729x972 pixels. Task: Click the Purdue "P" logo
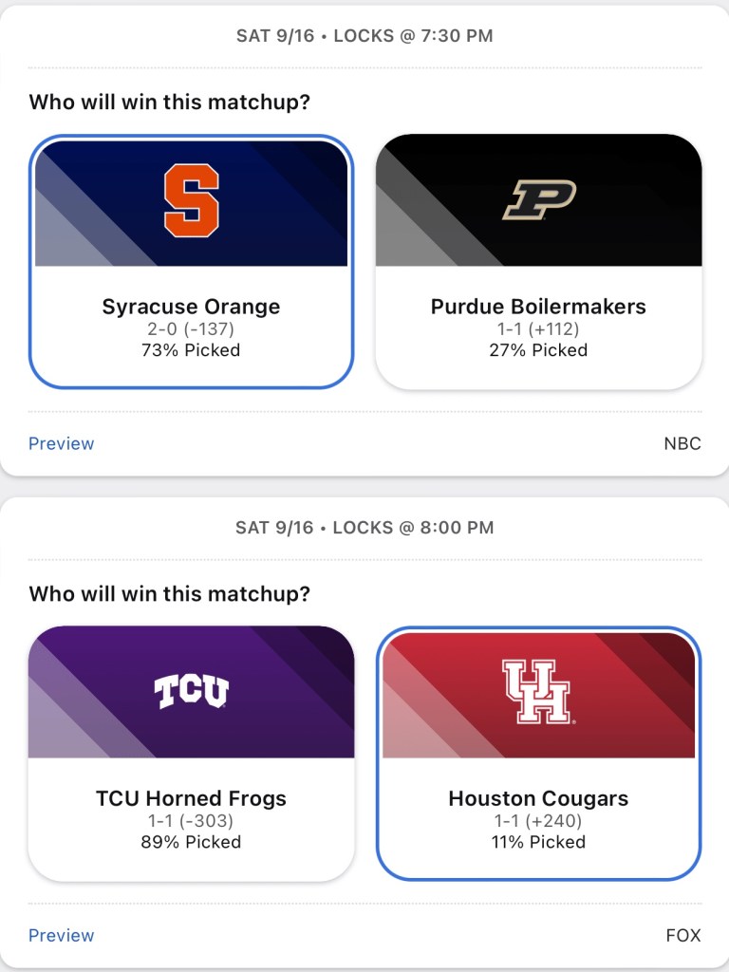pos(539,200)
